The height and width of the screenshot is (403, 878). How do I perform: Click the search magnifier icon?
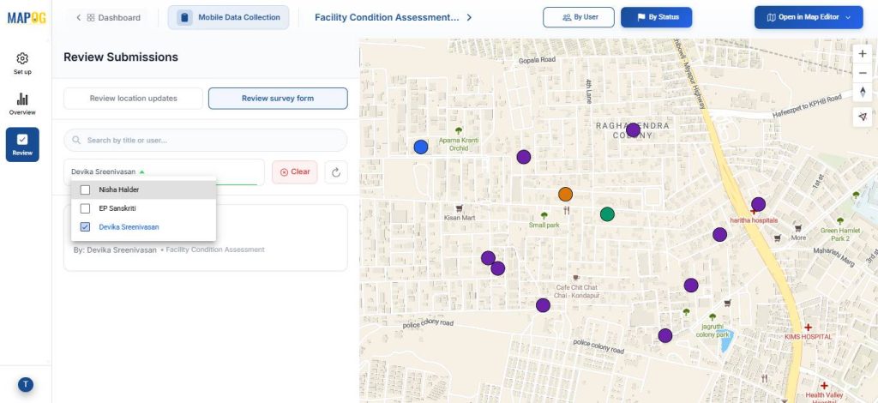76,140
